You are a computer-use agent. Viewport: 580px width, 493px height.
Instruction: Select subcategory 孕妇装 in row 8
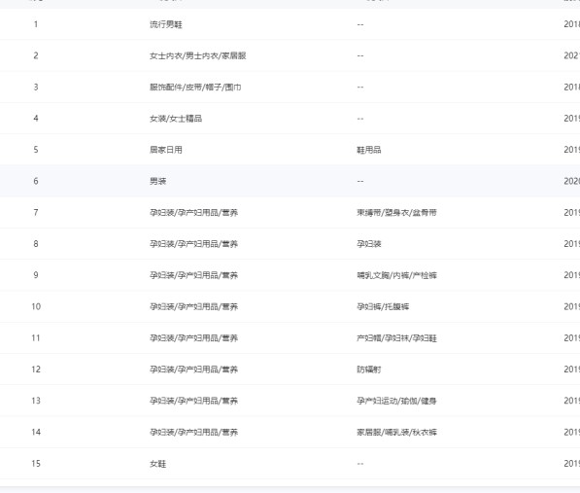pos(369,244)
